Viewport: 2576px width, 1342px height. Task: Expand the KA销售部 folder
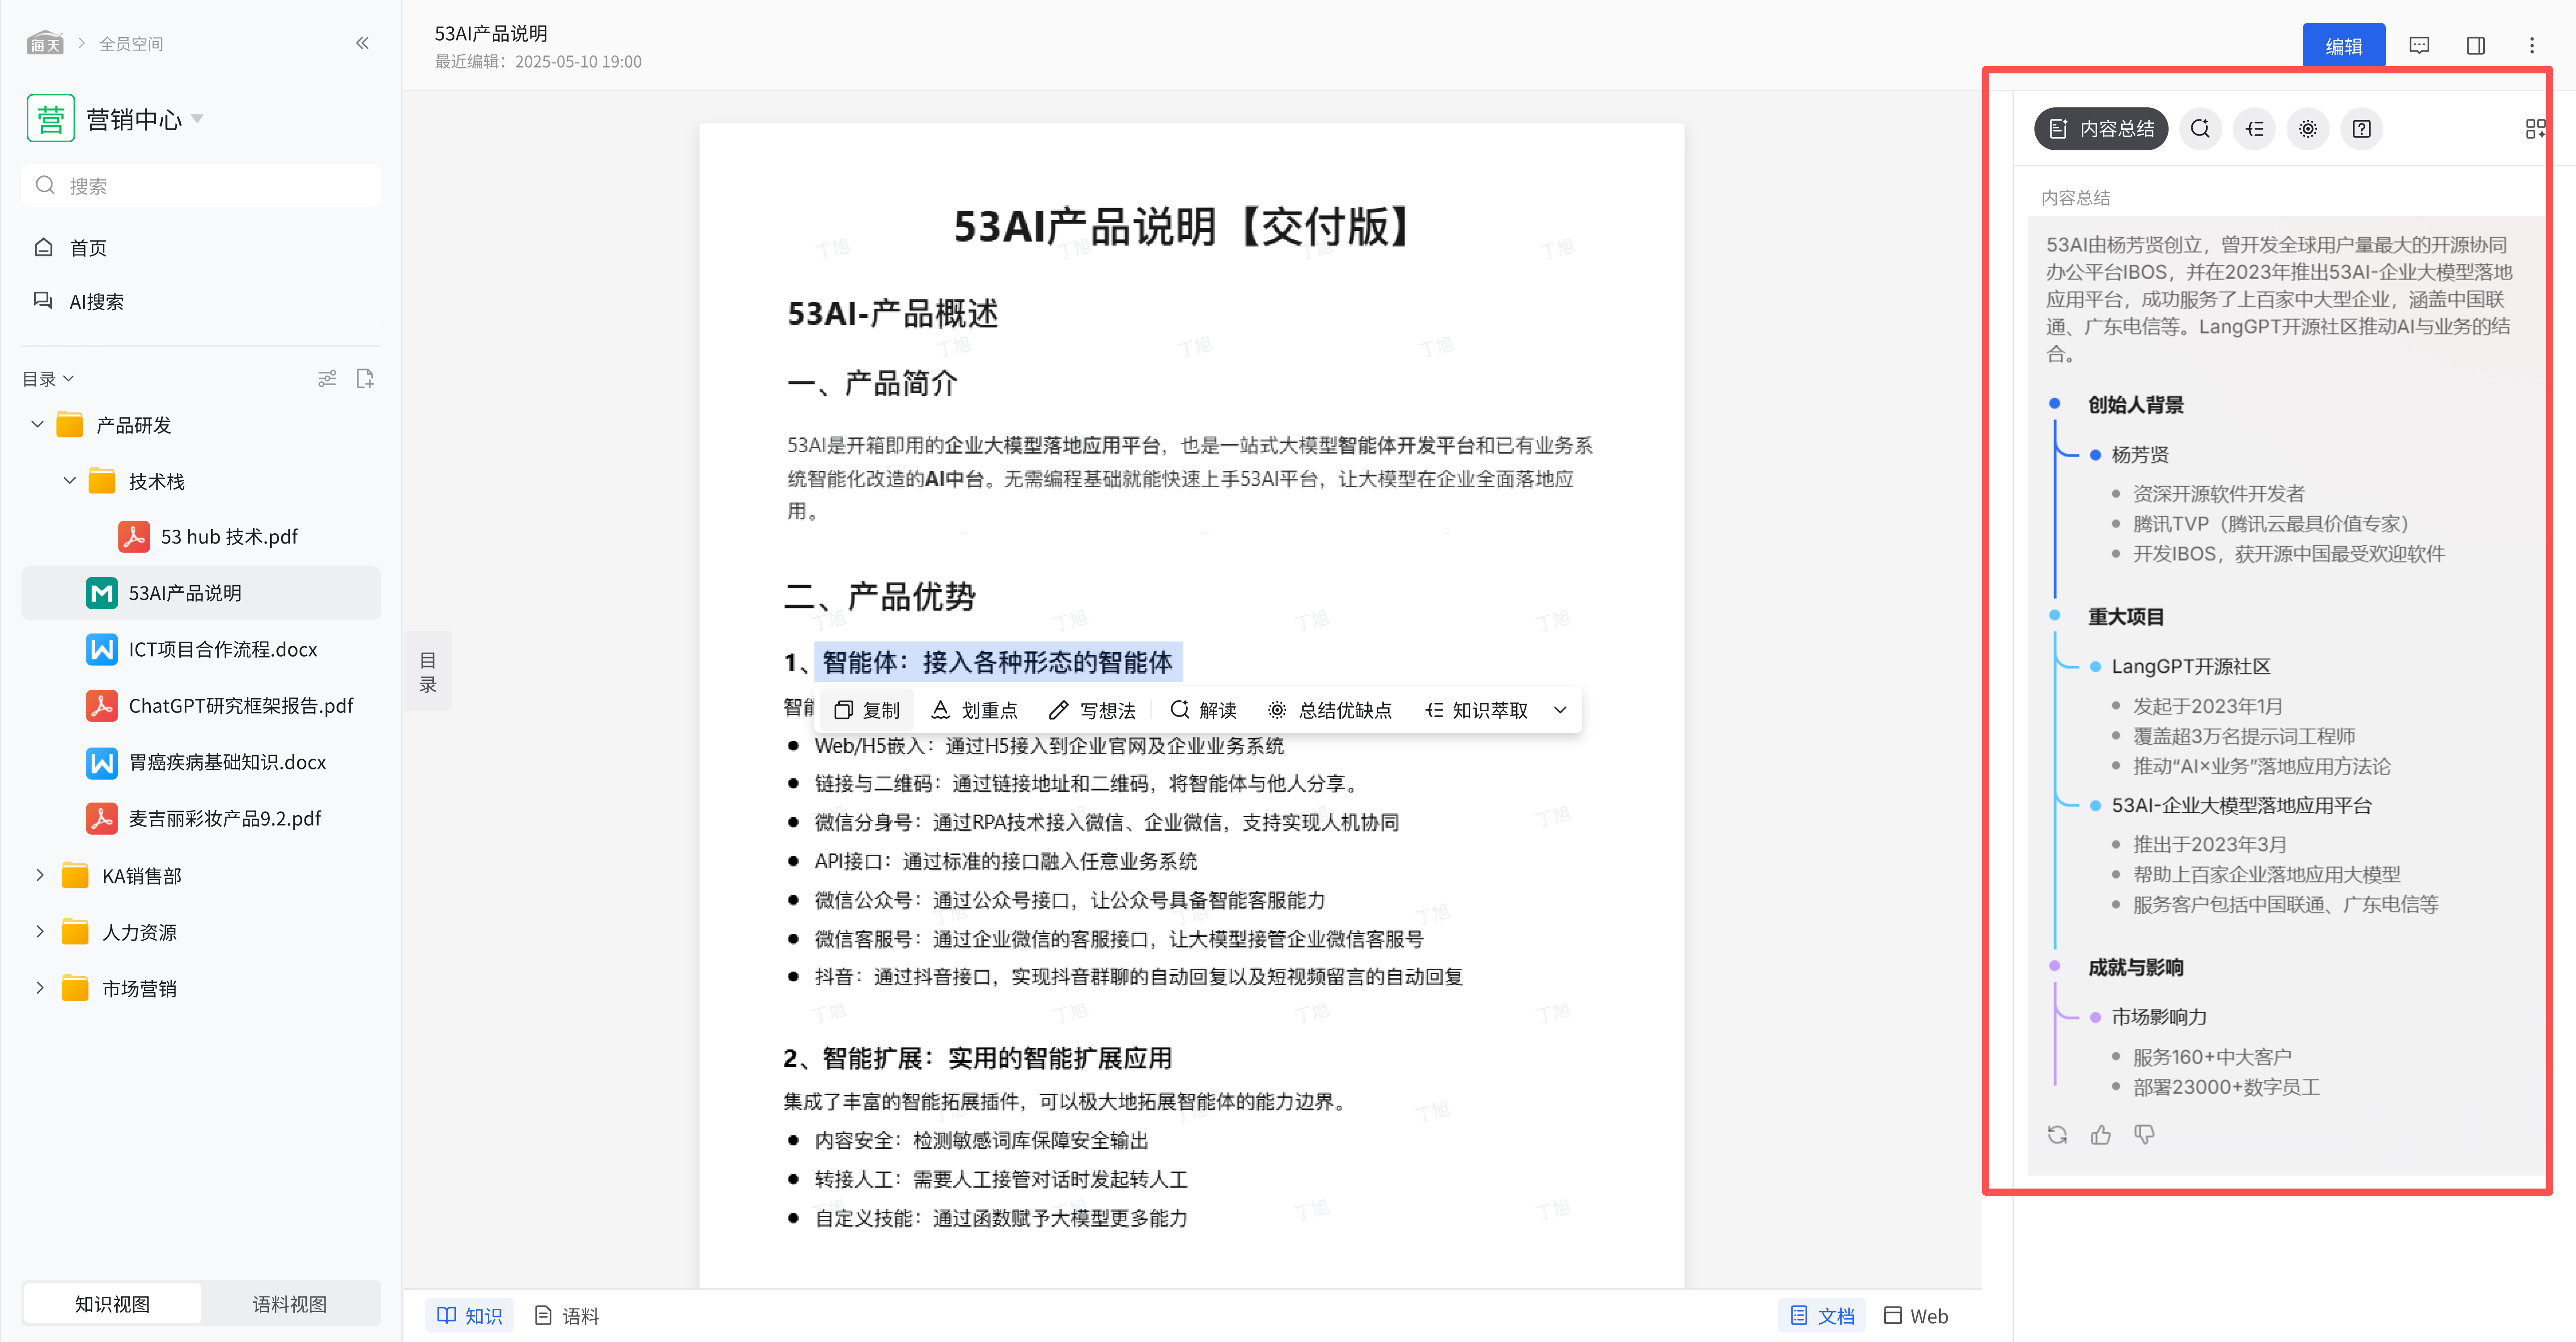coord(40,876)
